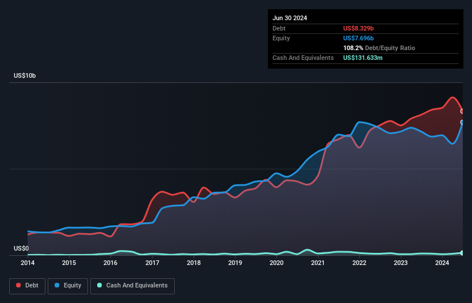Click the 2015 x-axis label
Screen dimensions: 472x303
coord(69,263)
